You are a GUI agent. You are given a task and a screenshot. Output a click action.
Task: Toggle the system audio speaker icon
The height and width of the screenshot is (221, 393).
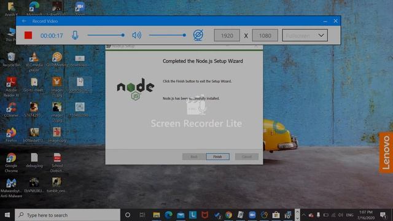pos(136,36)
